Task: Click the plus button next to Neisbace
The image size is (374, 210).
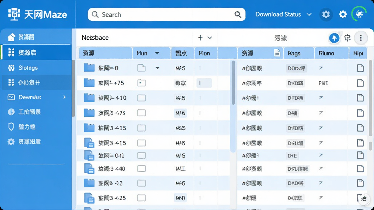Action: pos(200,38)
